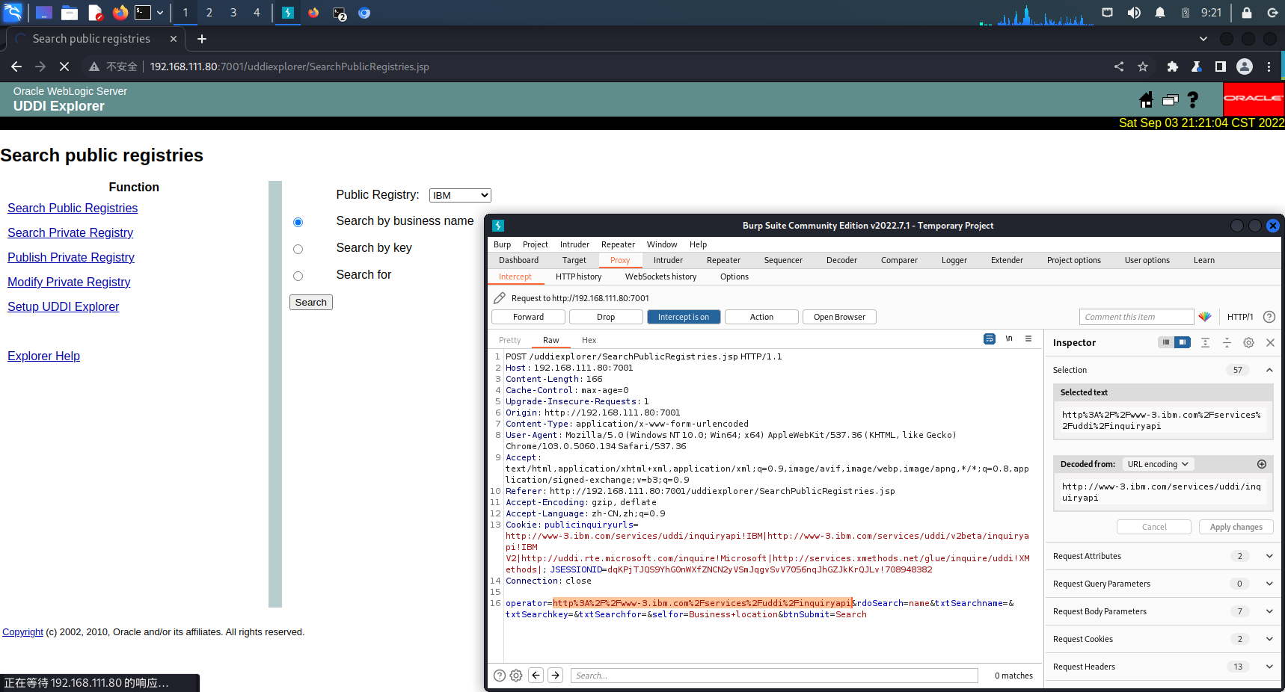This screenshot has width=1285, height=692.
Task: Switch the editor to Hex view
Action: click(589, 340)
